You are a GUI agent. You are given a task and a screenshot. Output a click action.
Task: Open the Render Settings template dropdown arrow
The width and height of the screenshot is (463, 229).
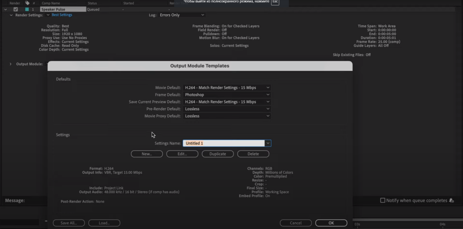pos(48,15)
